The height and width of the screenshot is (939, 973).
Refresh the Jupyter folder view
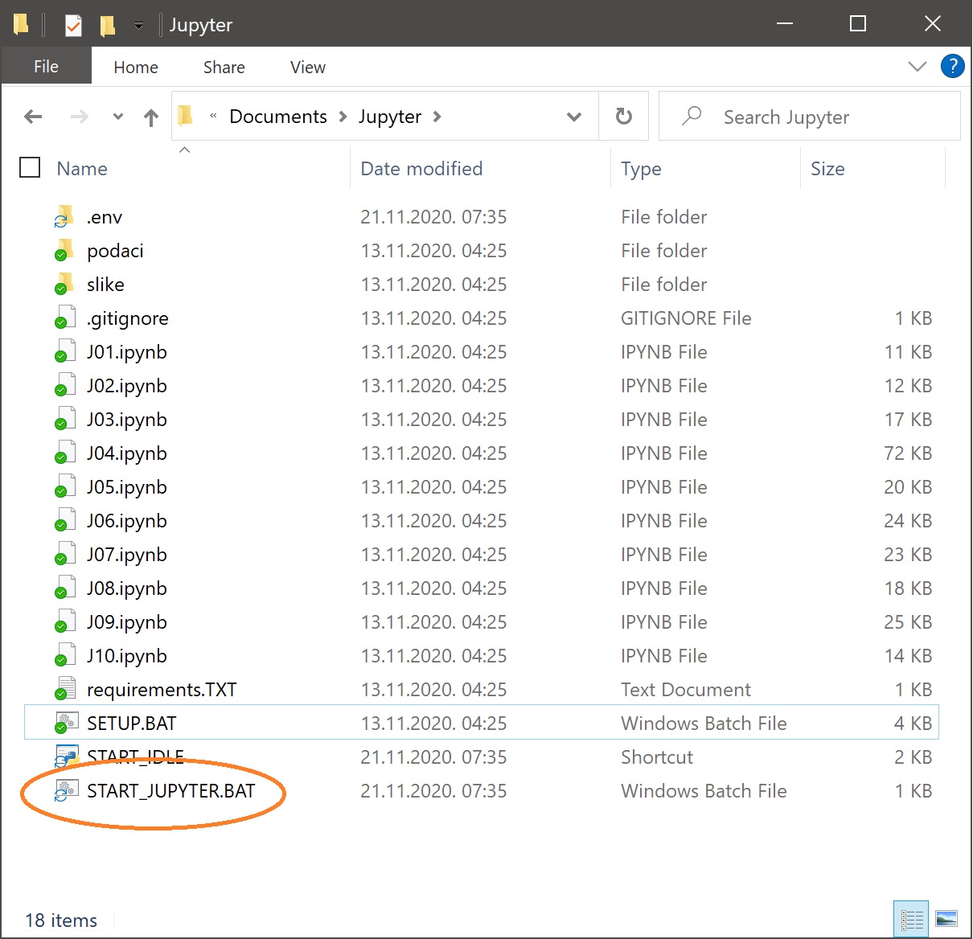point(624,117)
